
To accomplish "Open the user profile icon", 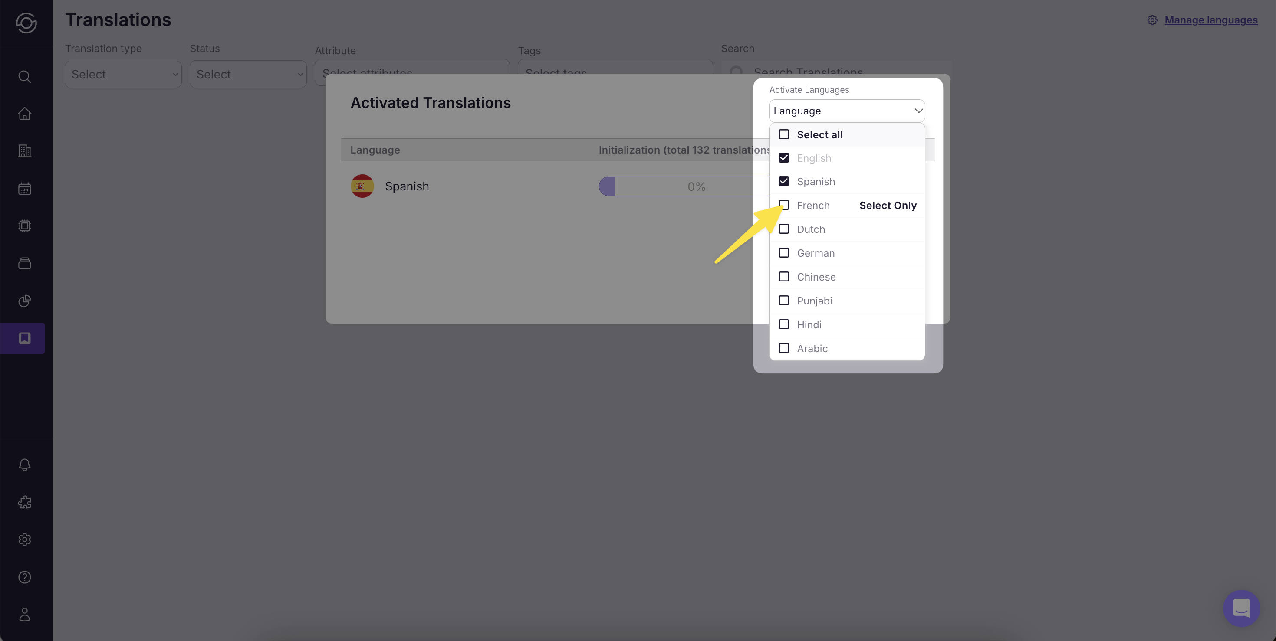I will coord(25,614).
